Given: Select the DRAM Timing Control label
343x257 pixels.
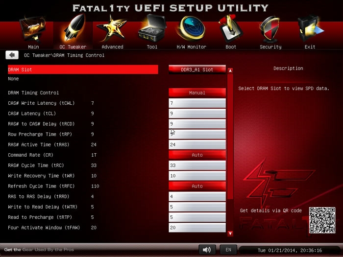Looking at the screenshot, I should click(x=33, y=93).
